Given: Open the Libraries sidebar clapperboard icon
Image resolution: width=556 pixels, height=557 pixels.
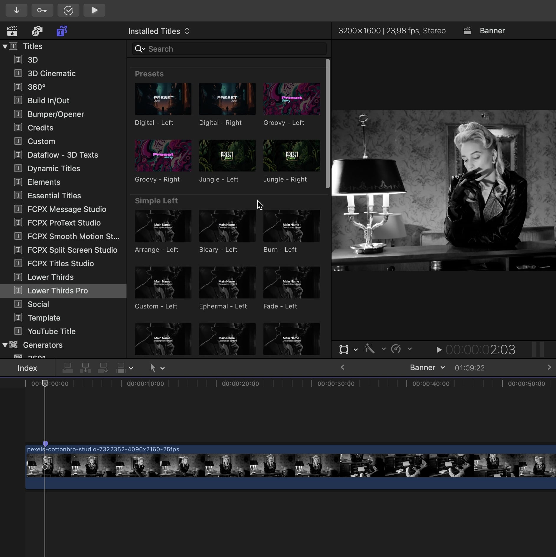Looking at the screenshot, I should pos(12,31).
